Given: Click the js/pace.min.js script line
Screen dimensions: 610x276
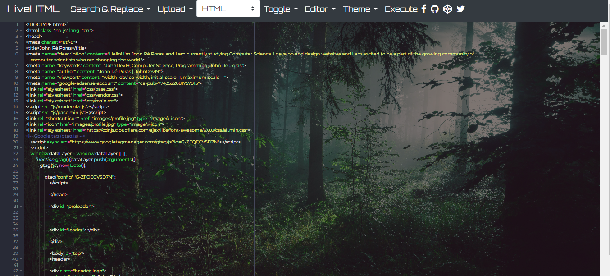Looking at the screenshot, I should (x=66, y=112).
